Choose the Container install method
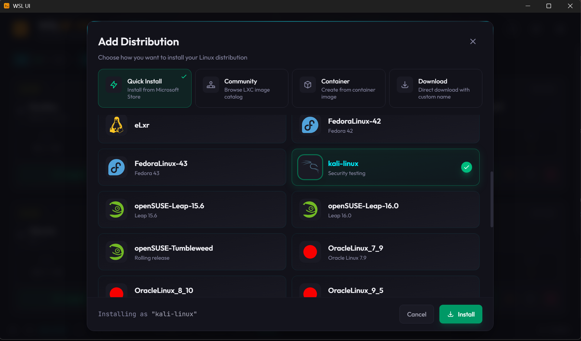This screenshot has width=581, height=341. [x=338, y=88]
